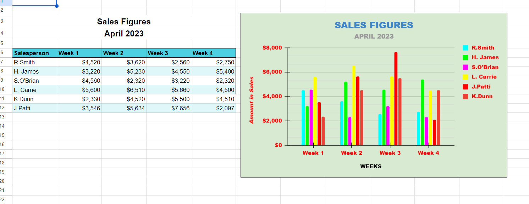Viewport: 529px width, 204px height.
Task: Click the green H. James legend swatch
Action: (x=465, y=57)
